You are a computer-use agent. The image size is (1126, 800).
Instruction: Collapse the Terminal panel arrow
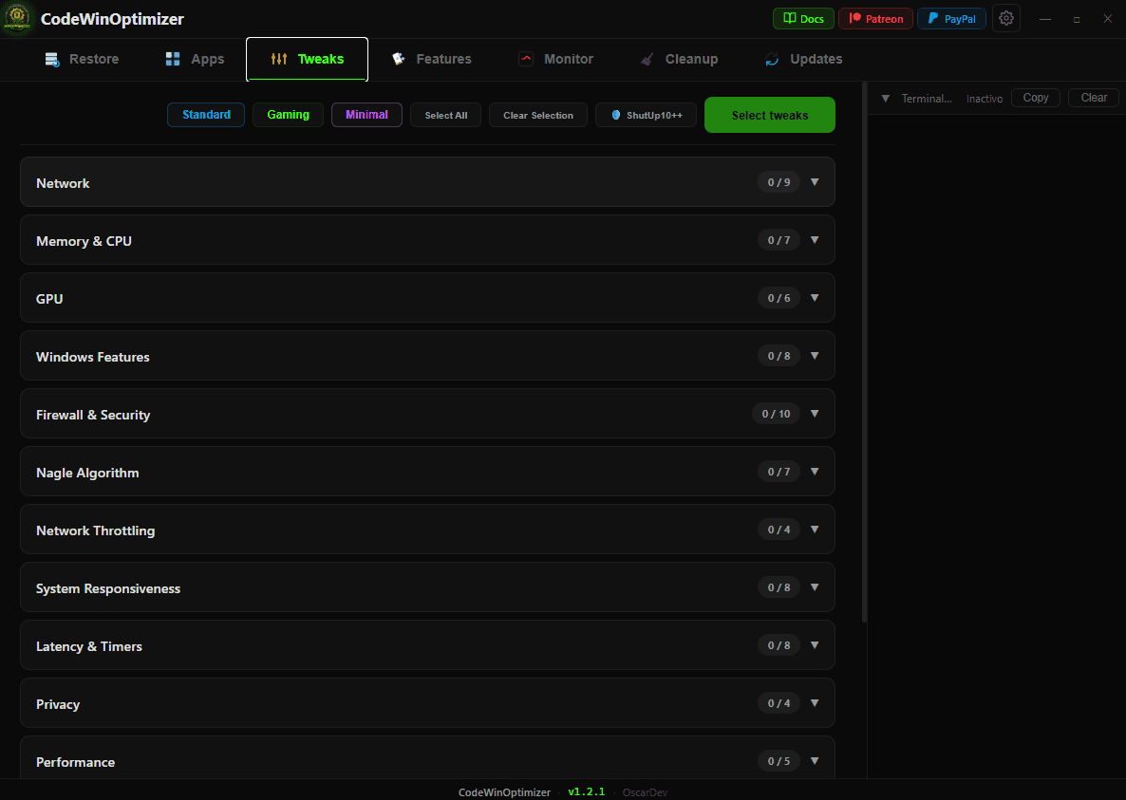tap(886, 99)
